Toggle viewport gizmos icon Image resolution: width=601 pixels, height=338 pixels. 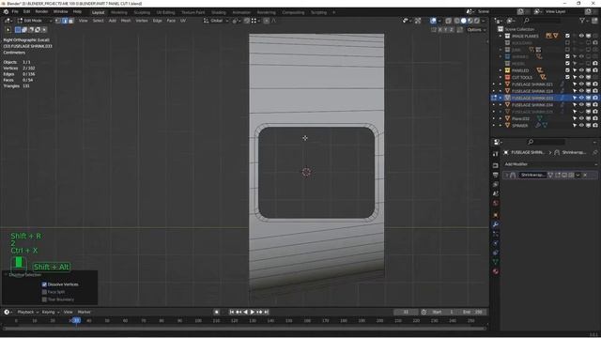pos(418,21)
